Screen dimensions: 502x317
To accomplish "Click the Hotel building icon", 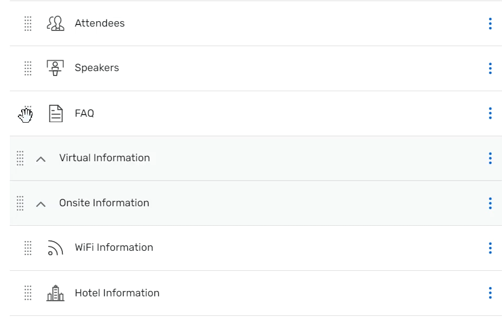I will pos(56,293).
